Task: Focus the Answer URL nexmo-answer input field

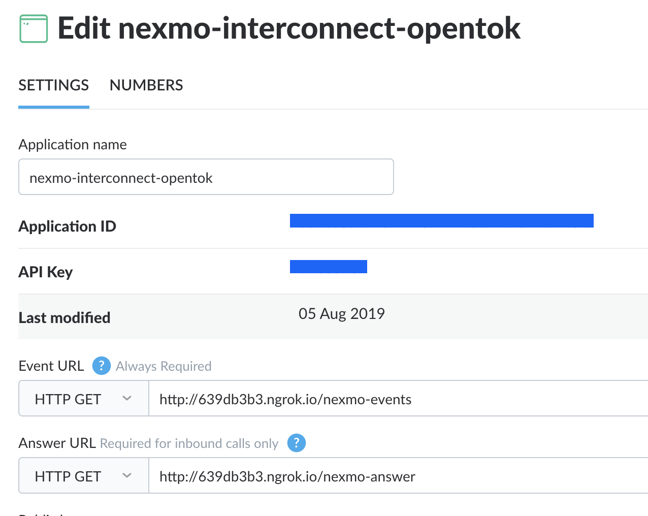Action: point(396,476)
